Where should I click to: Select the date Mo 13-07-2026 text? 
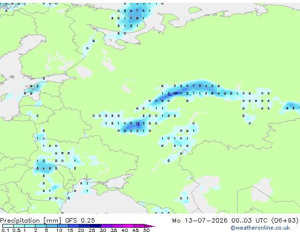pos(200,221)
